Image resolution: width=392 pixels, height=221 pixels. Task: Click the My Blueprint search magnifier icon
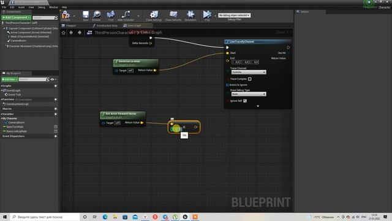click(x=48, y=79)
